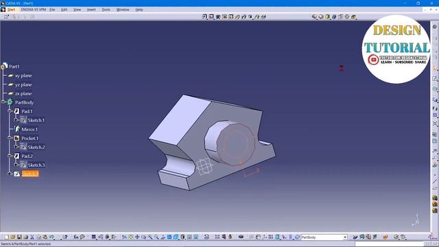The width and height of the screenshot is (439, 247).
Task: Open the Edit menu
Action: point(64,10)
